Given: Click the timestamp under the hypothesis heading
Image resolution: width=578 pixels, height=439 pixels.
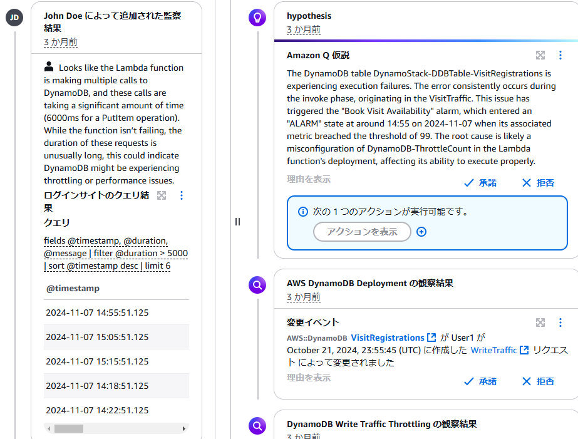Looking at the screenshot, I should [x=304, y=29].
